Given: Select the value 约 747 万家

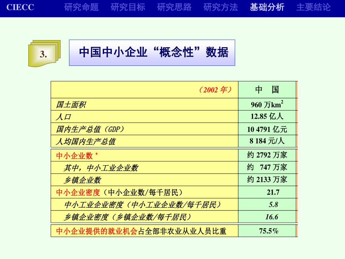Looking at the screenshot, I should click(267, 167).
